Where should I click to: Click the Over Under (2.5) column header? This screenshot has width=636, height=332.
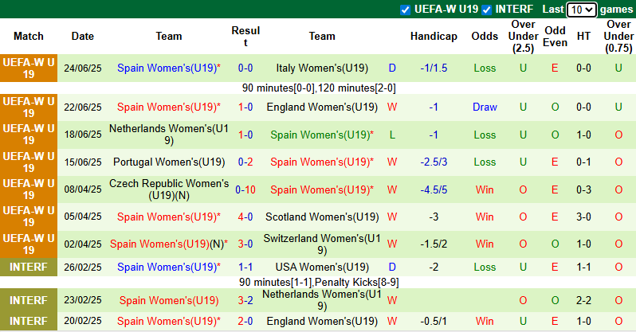point(523,37)
